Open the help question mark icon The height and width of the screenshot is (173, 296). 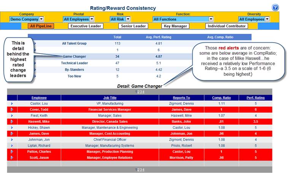click(x=275, y=8)
